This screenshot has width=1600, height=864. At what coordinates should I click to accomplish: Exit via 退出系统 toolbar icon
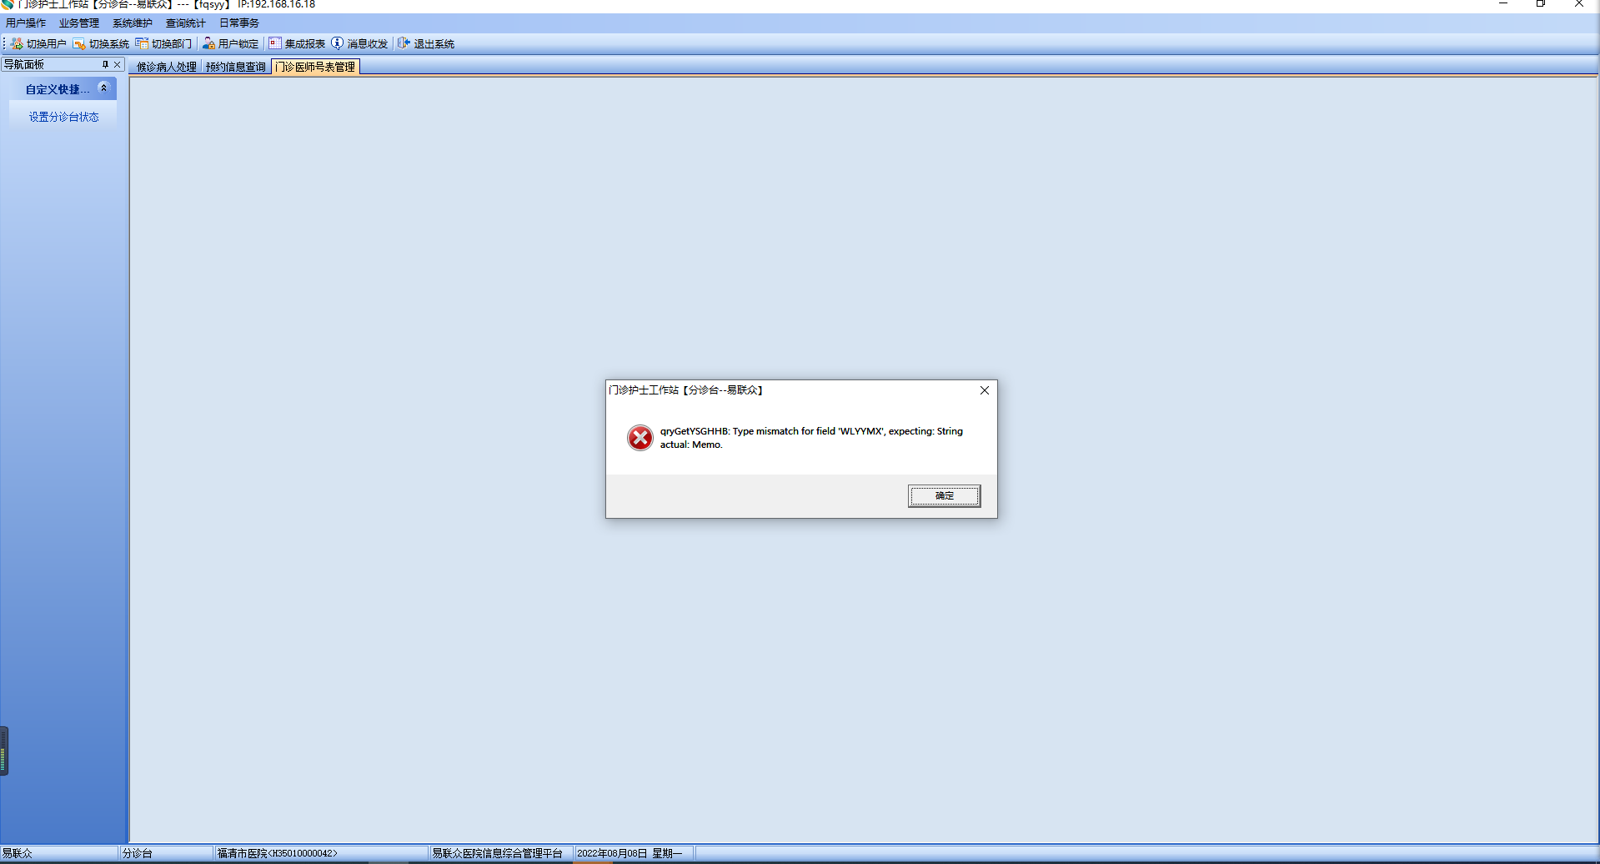[x=404, y=43]
